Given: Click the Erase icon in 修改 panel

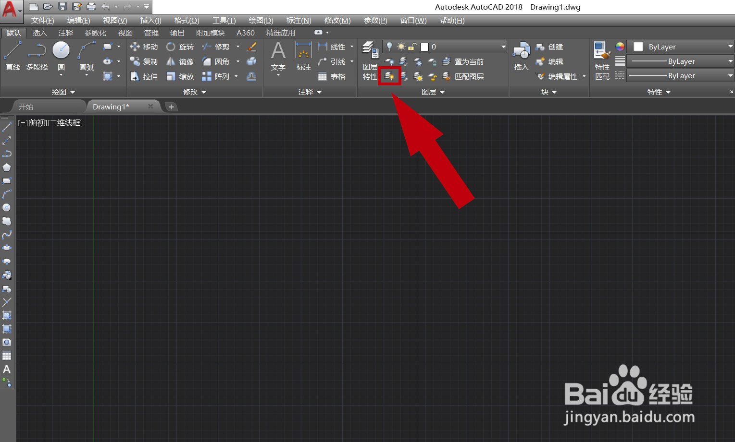Looking at the screenshot, I should 251,47.
